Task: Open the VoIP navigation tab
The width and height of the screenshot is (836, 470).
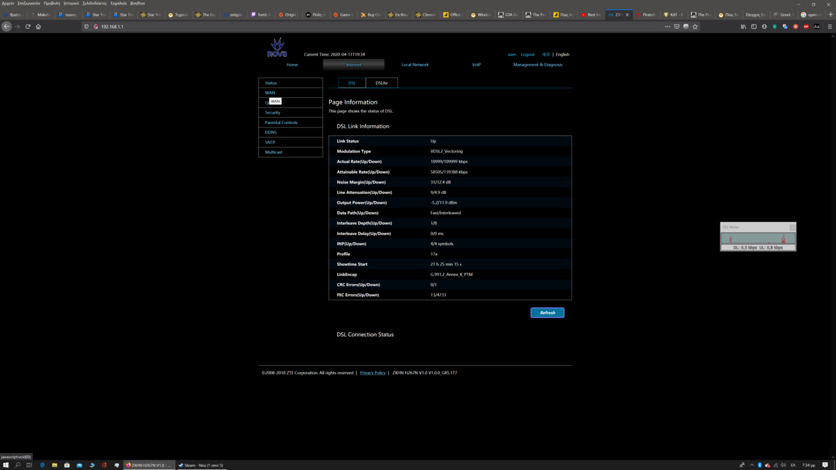Action: pos(476,65)
